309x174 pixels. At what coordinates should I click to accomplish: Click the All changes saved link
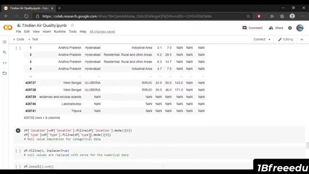tap(102, 31)
